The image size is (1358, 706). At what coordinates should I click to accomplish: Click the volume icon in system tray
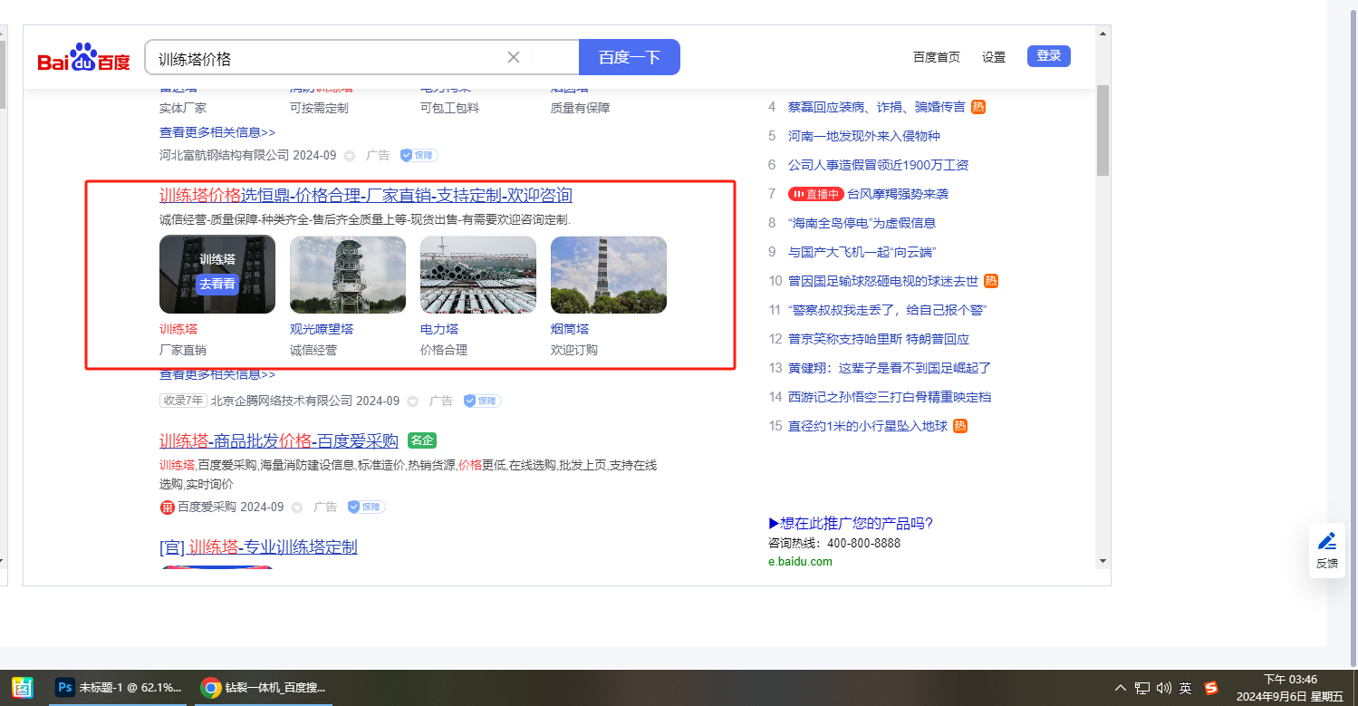tap(1164, 688)
